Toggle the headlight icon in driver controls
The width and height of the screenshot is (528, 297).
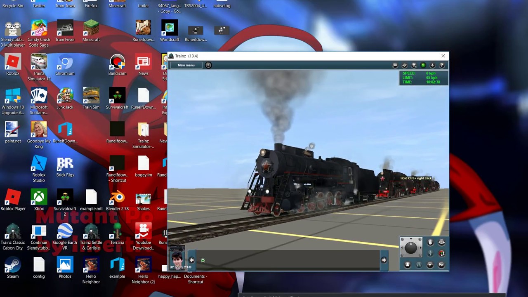430,265
